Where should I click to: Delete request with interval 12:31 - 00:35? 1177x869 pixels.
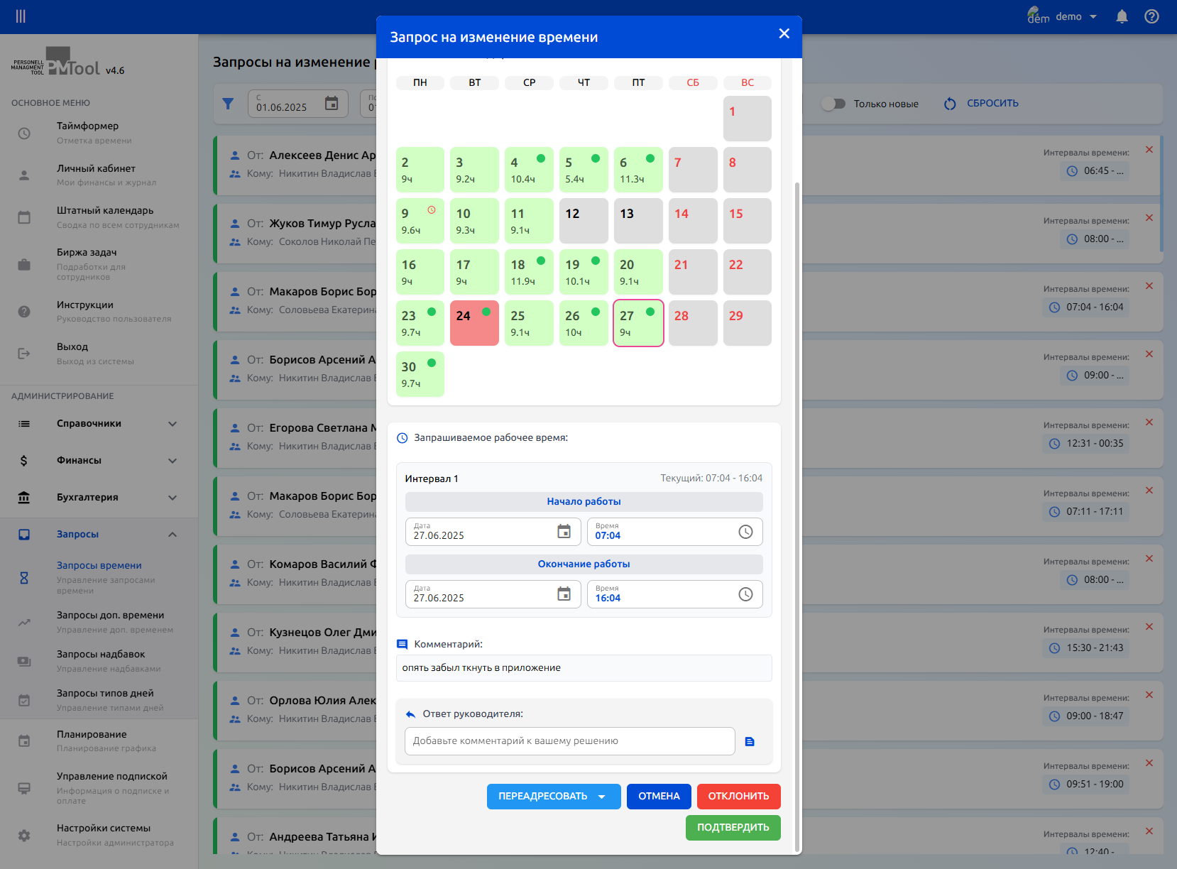click(x=1149, y=422)
